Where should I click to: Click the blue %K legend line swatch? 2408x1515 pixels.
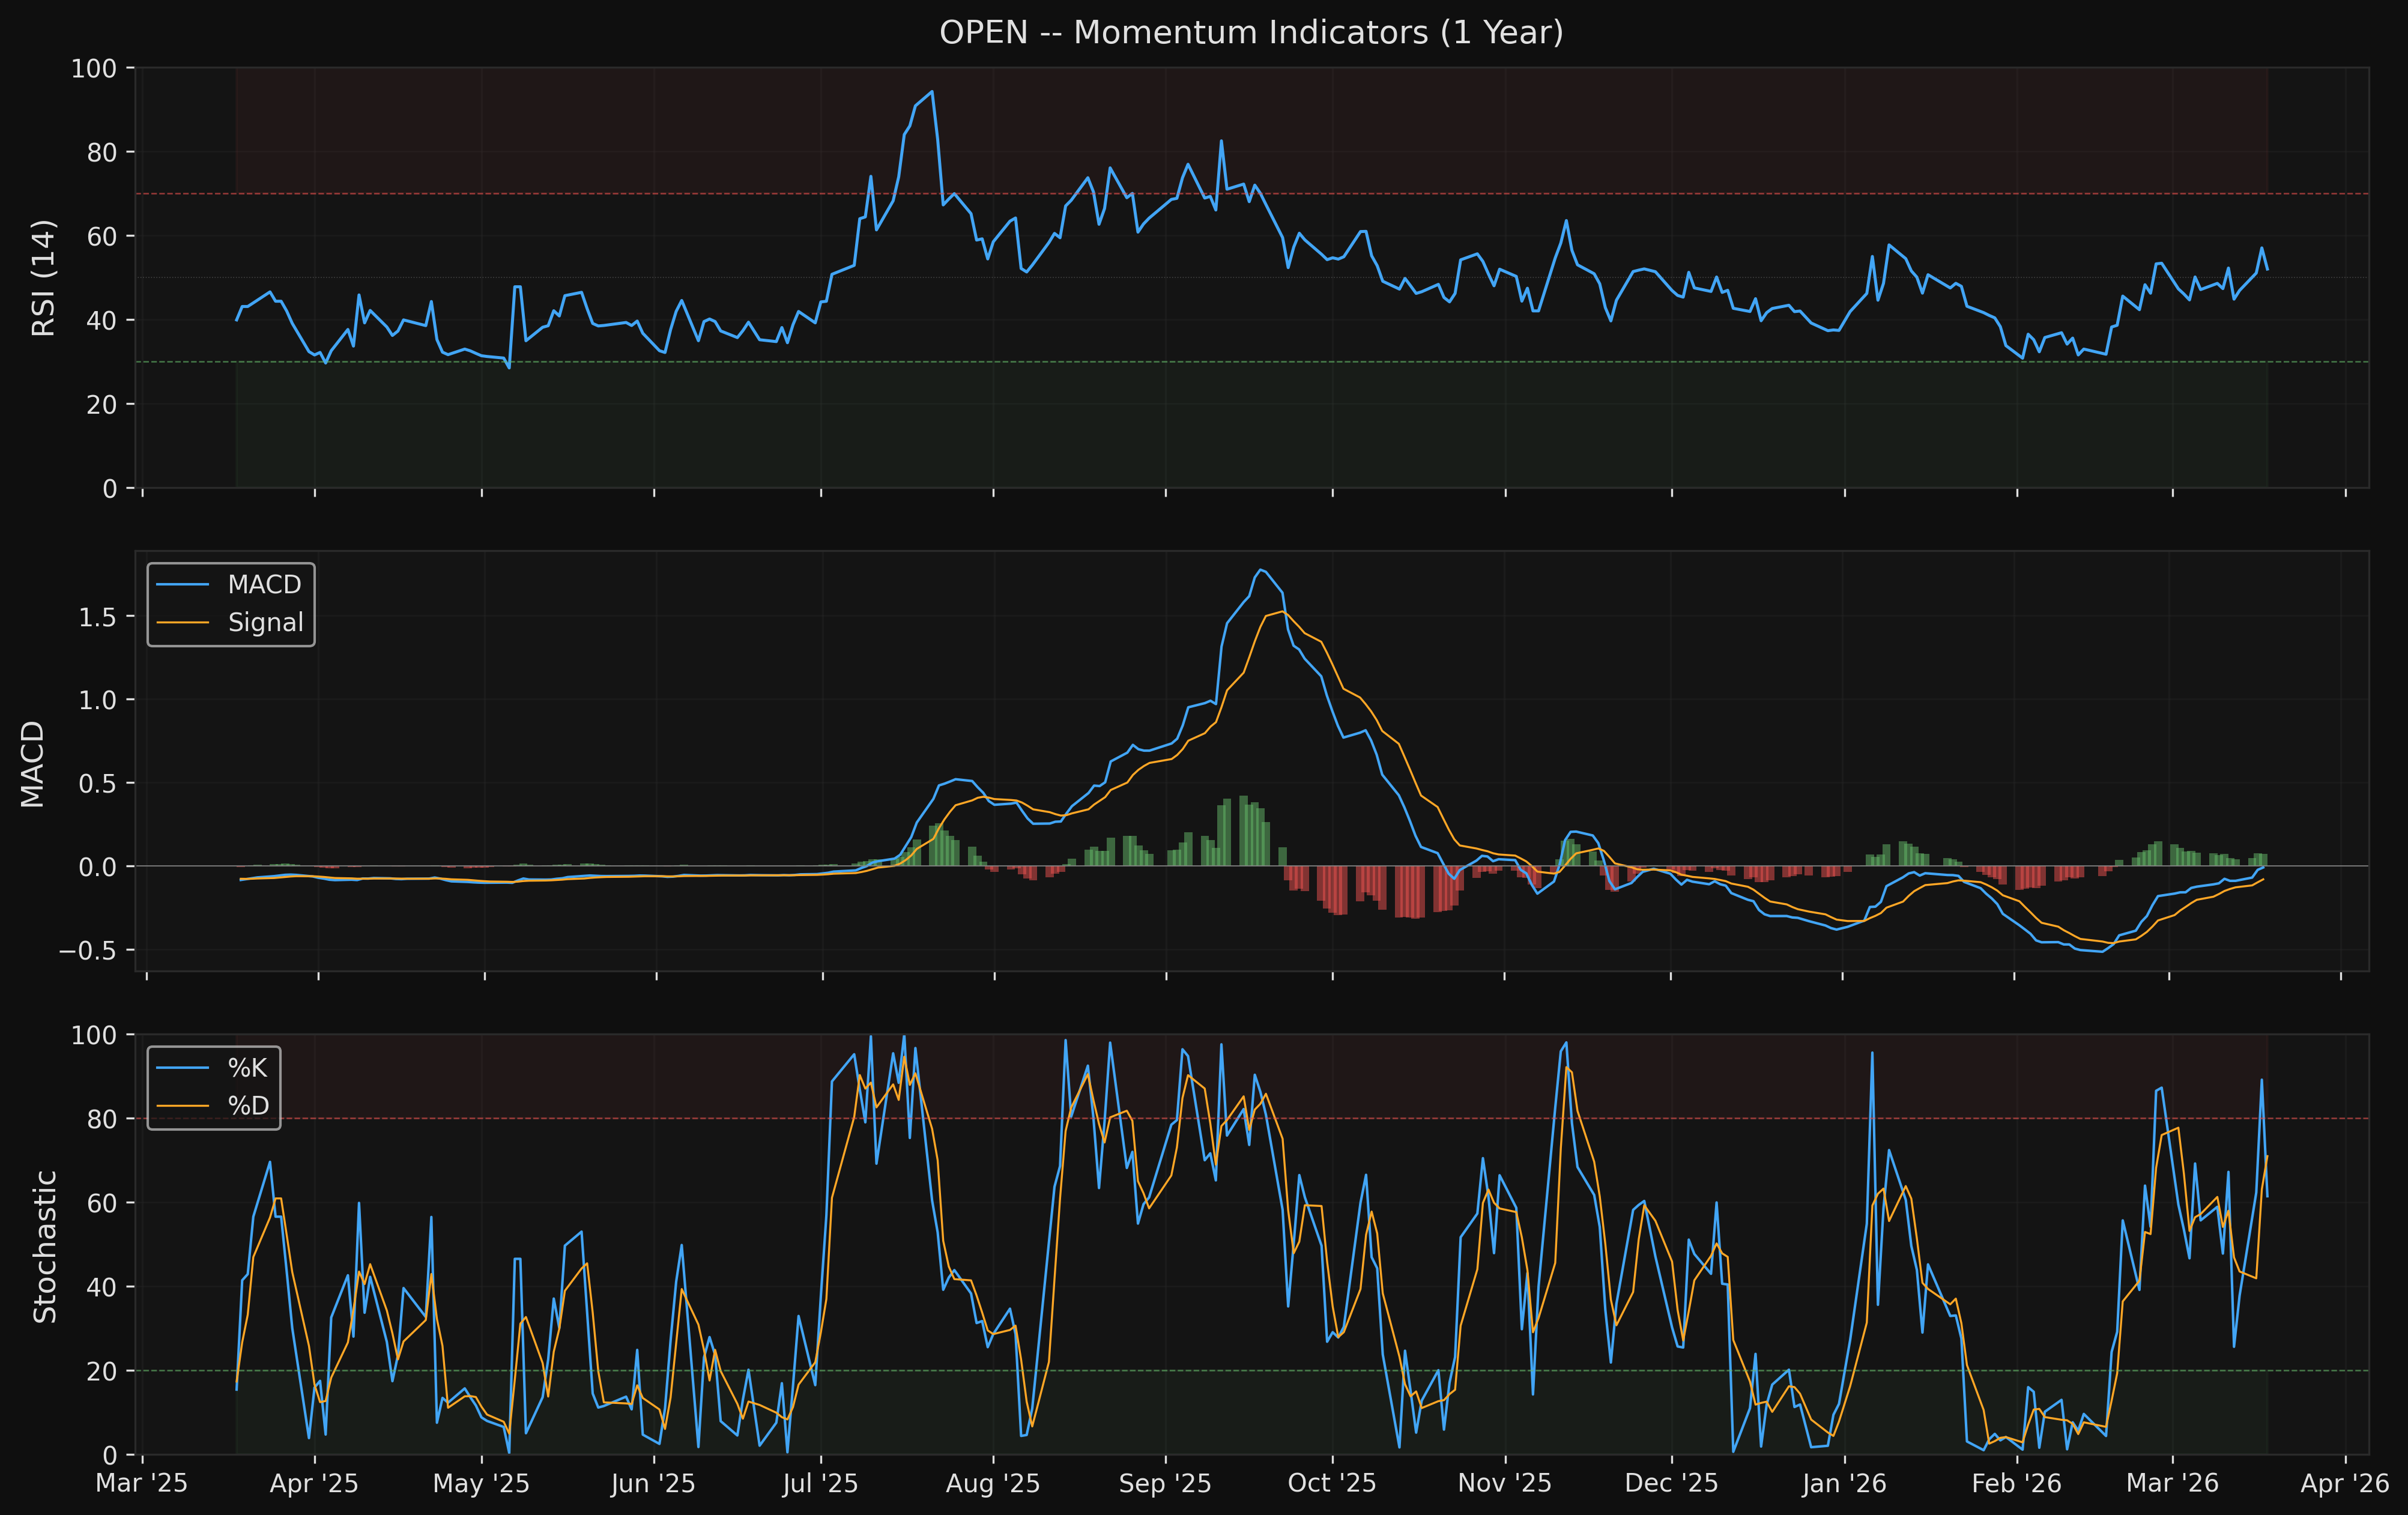tap(183, 1068)
